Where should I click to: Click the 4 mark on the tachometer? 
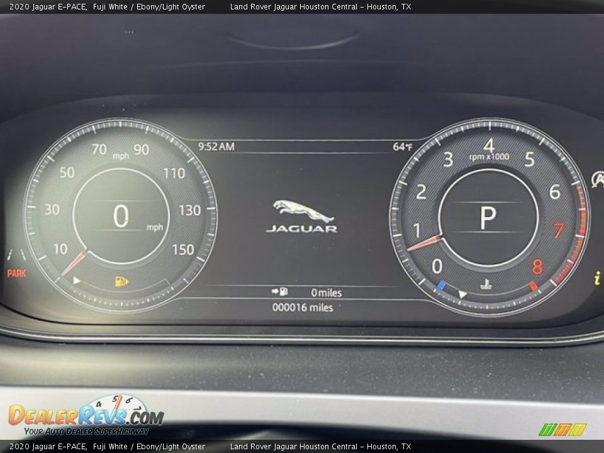pyautogui.click(x=489, y=145)
